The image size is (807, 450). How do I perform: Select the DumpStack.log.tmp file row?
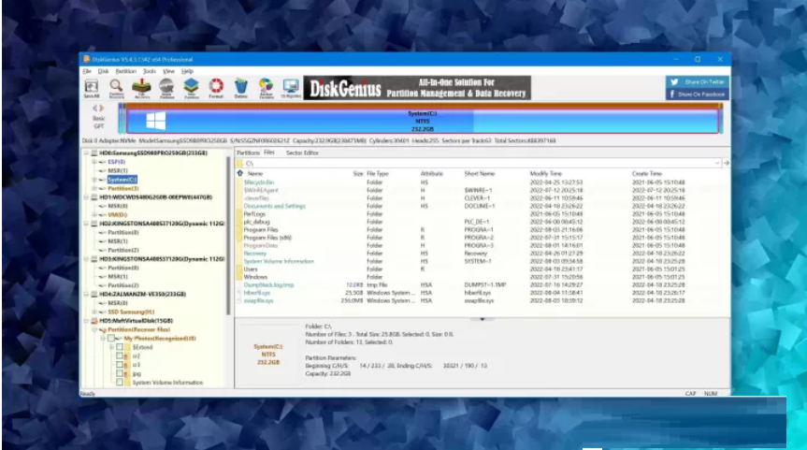(x=463, y=284)
